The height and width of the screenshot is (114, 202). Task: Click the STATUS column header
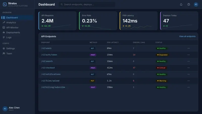pos(159,43)
